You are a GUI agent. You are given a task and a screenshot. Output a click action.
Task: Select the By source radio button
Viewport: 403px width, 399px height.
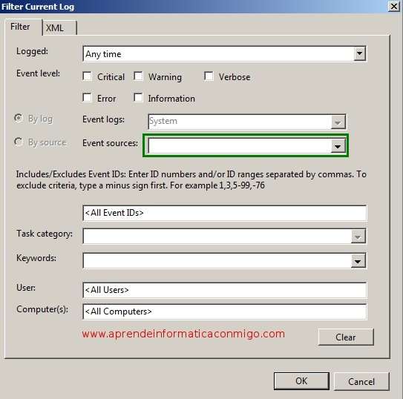(19, 142)
